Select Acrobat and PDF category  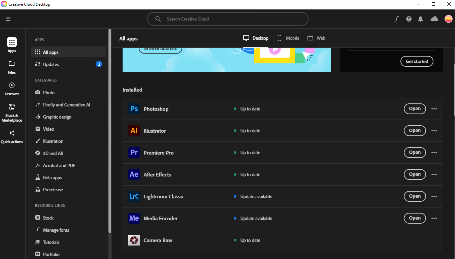[69, 165]
